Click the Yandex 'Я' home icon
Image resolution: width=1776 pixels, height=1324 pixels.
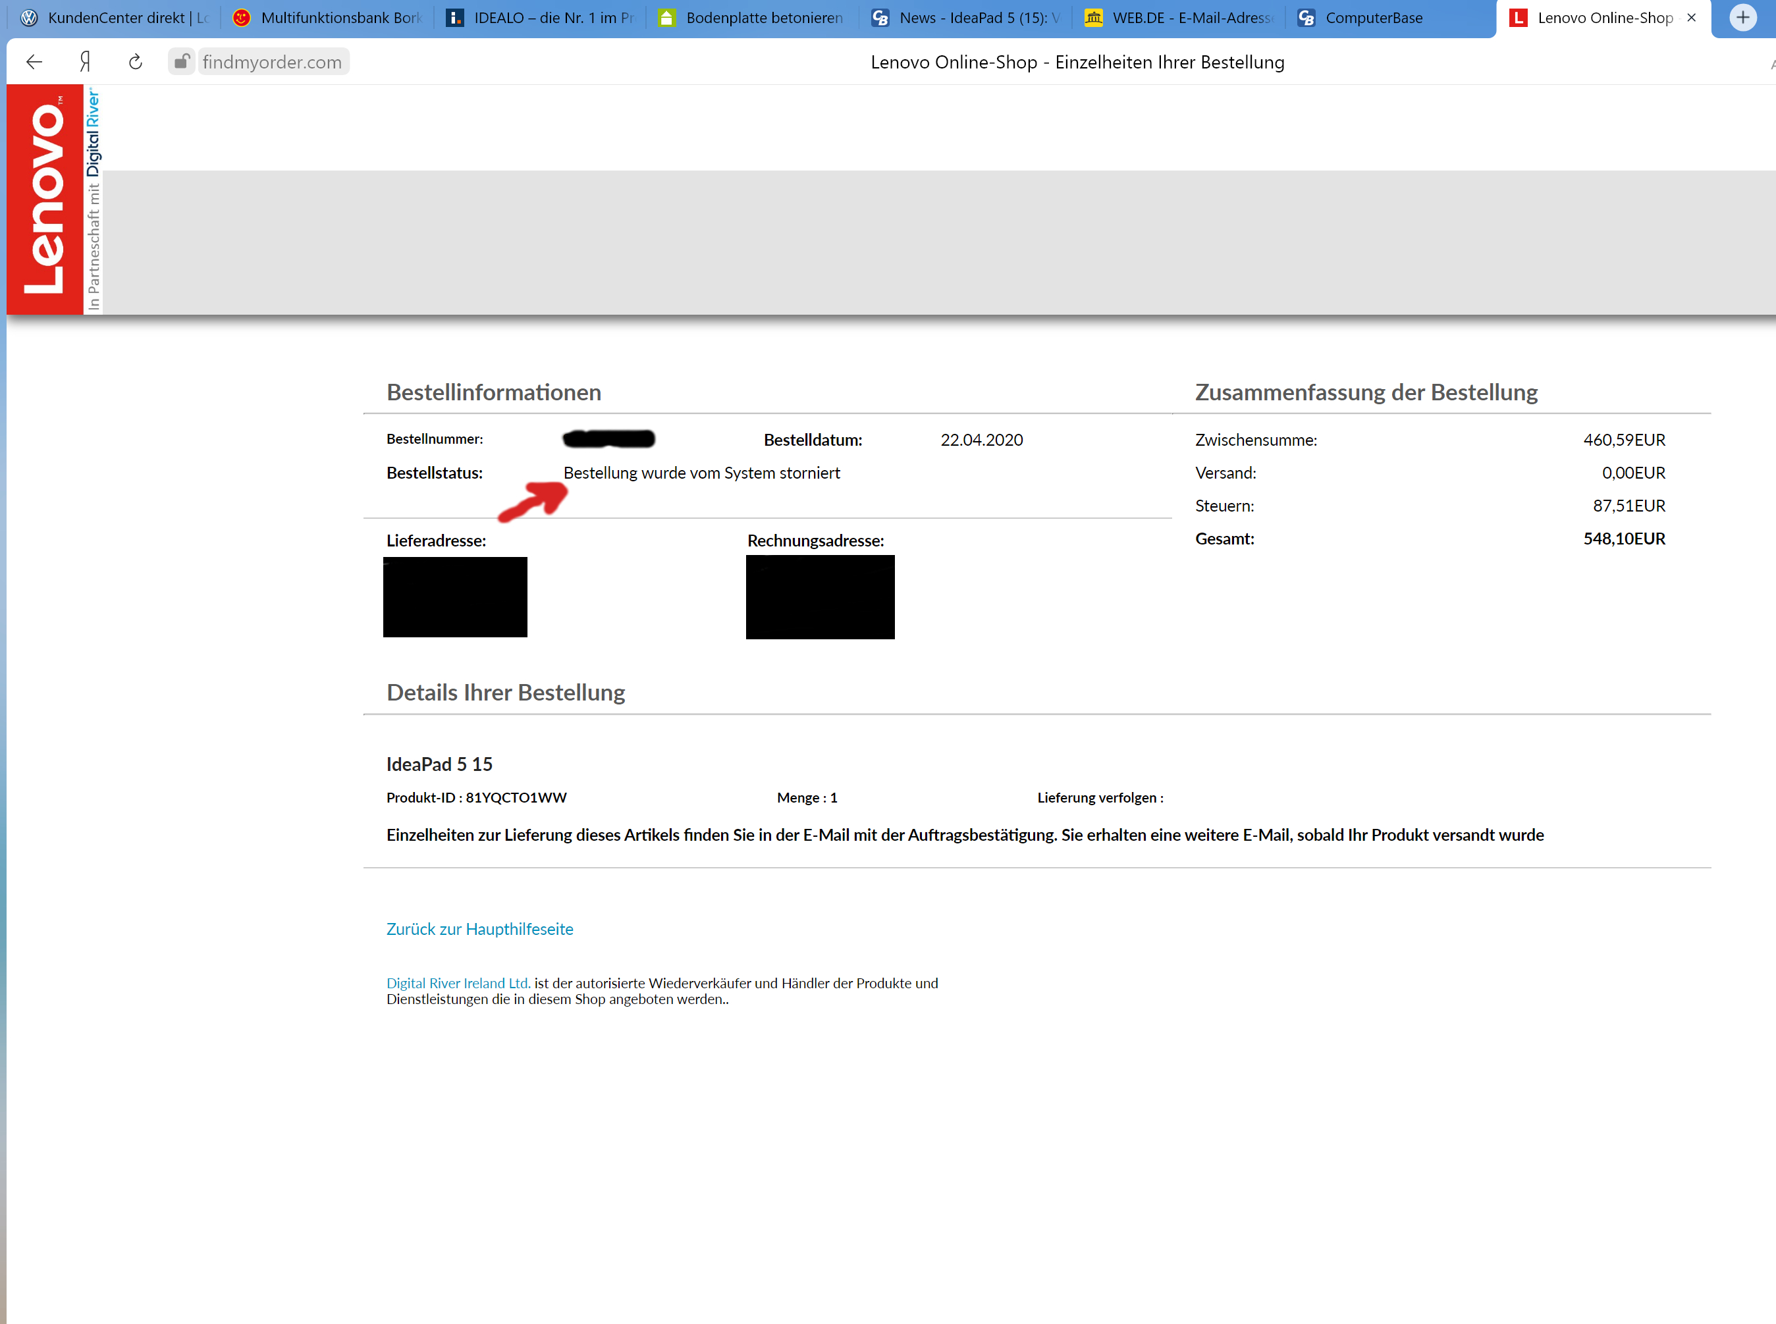click(84, 62)
